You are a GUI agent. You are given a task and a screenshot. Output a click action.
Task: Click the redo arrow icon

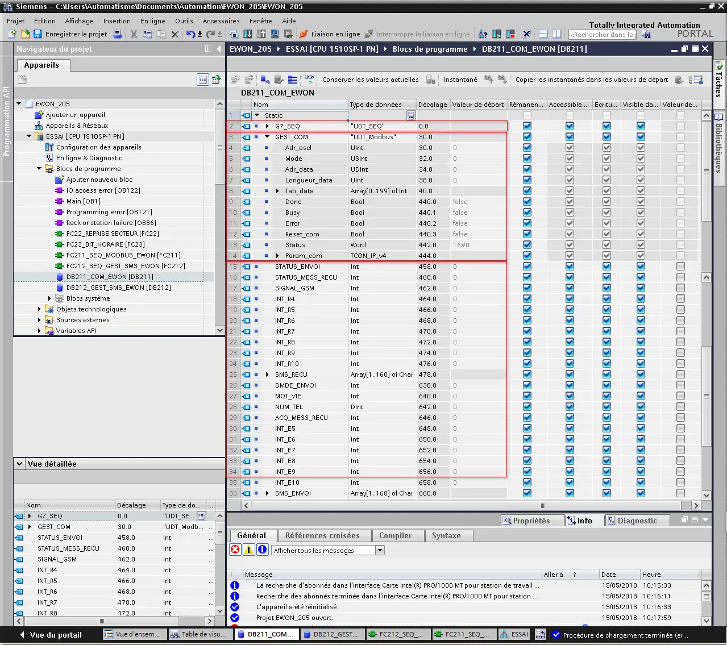coord(211,34)
